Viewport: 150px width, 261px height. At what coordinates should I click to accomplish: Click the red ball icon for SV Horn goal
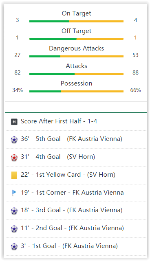pos(14,158)
